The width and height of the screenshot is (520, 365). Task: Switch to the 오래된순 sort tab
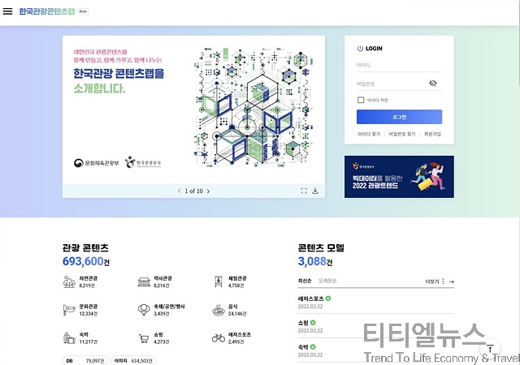[x=327, y=281]
